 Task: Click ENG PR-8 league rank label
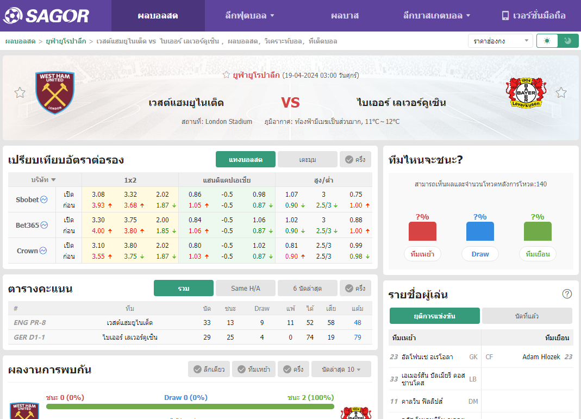(30, 322)
